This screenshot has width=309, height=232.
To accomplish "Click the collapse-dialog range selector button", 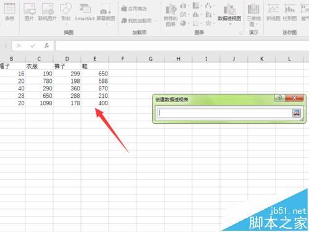I will (x=296, y=113).
